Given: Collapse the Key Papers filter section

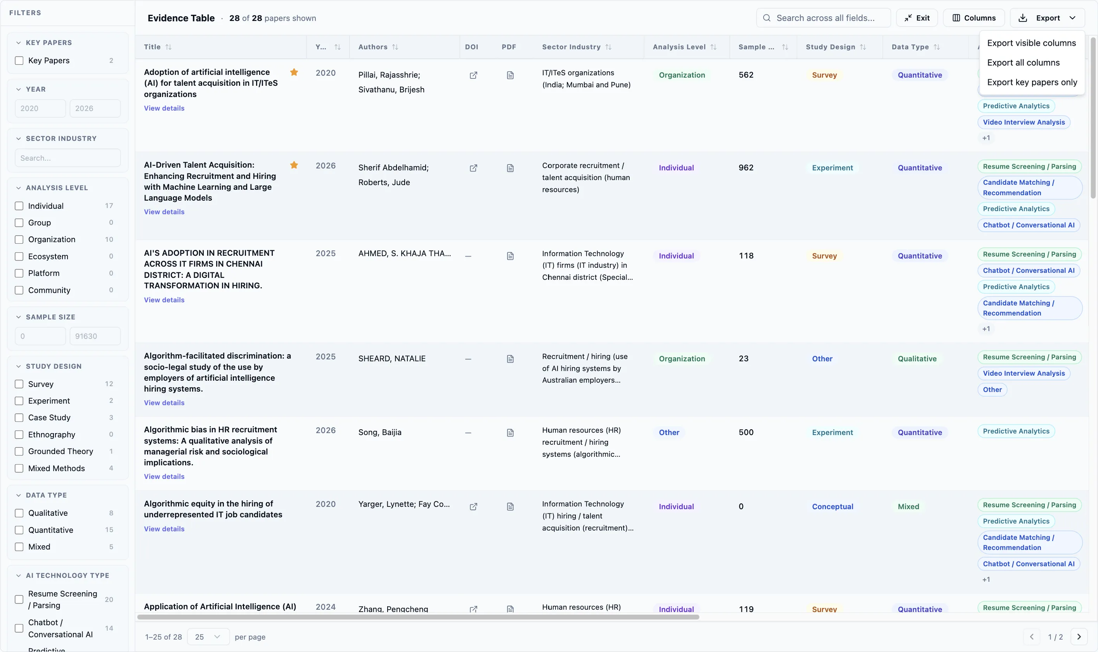Looking at the screenshot, I should (19, 43).
